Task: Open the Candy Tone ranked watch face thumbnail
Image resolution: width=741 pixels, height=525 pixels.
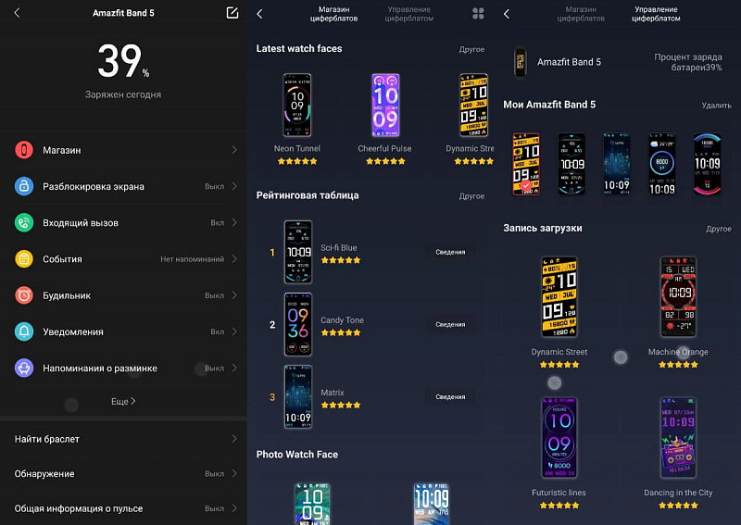Action: pyautogui.click(x=297, y=324)
